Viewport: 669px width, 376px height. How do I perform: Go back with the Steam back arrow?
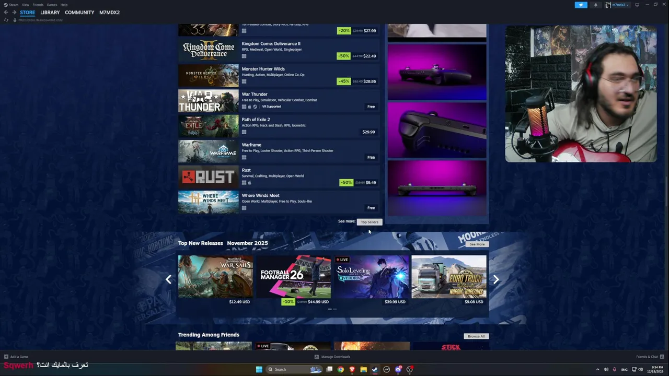pyautogui.click(x=6, y=13)
